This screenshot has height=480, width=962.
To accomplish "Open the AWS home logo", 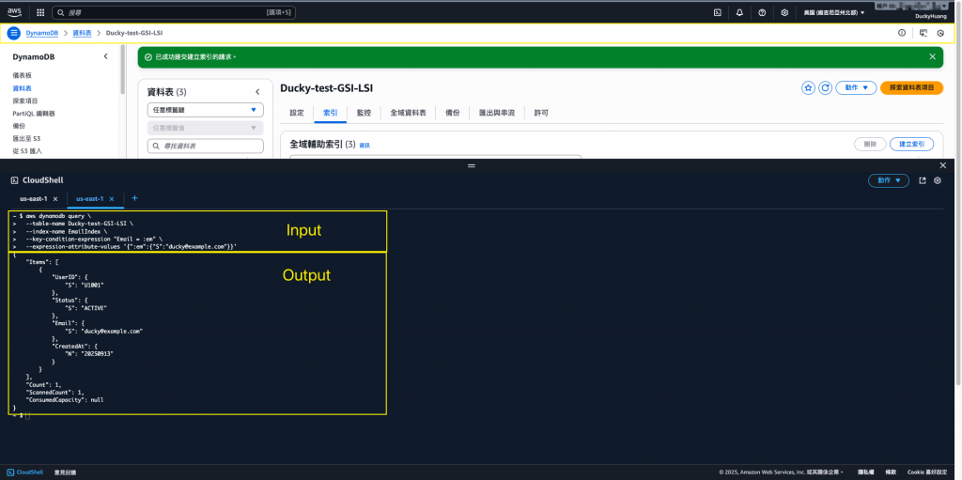I will [15, 11].
